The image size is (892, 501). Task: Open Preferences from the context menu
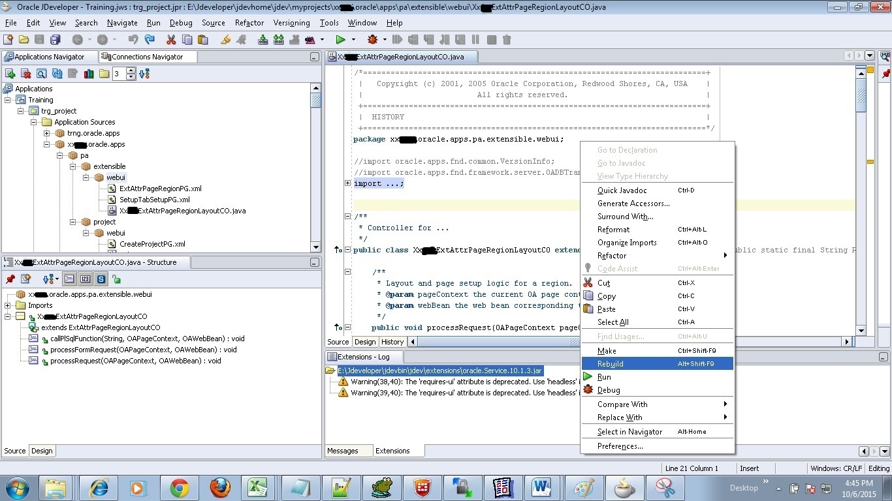click(x=658, y=446)
